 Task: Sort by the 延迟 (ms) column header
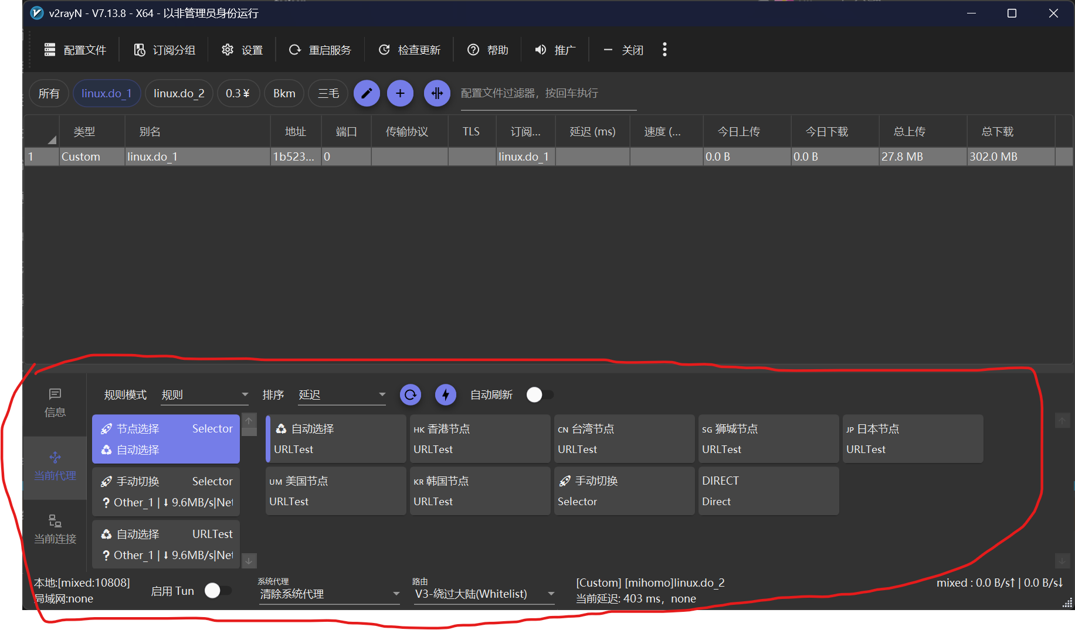point(592,132)
